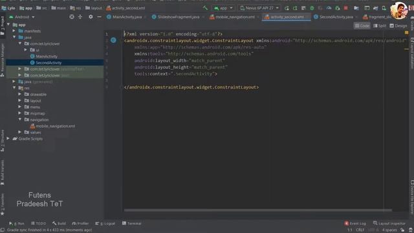Click the Attach Debugger to process icon
The height and width of the screenshot is (233, 414).
click(x=338, y=8)
